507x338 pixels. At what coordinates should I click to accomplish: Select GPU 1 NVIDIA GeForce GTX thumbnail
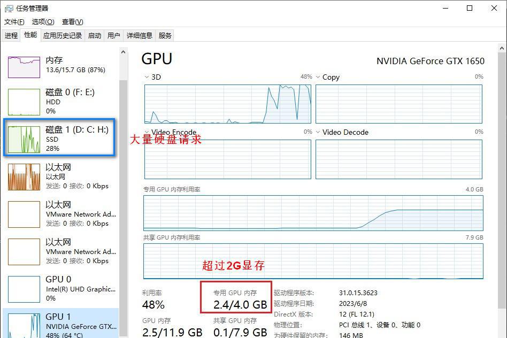point(24,324)
